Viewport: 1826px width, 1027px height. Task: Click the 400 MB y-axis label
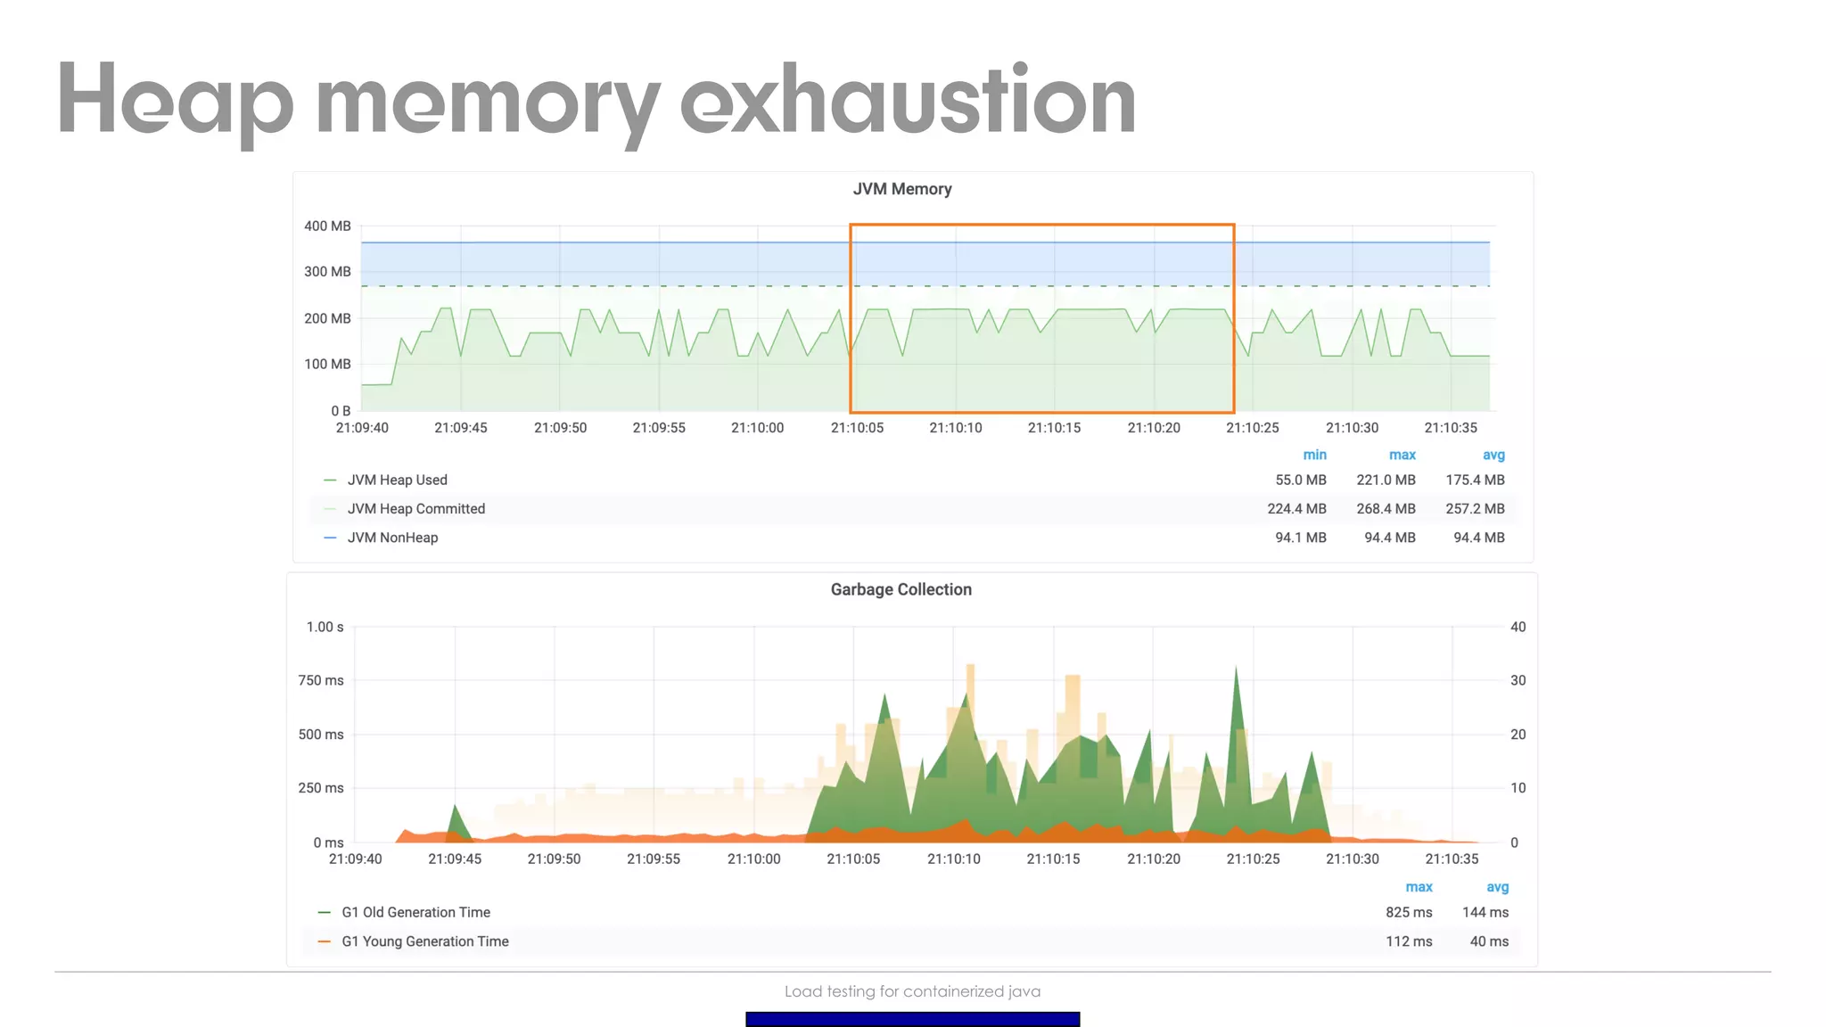[x=327, y=226]
